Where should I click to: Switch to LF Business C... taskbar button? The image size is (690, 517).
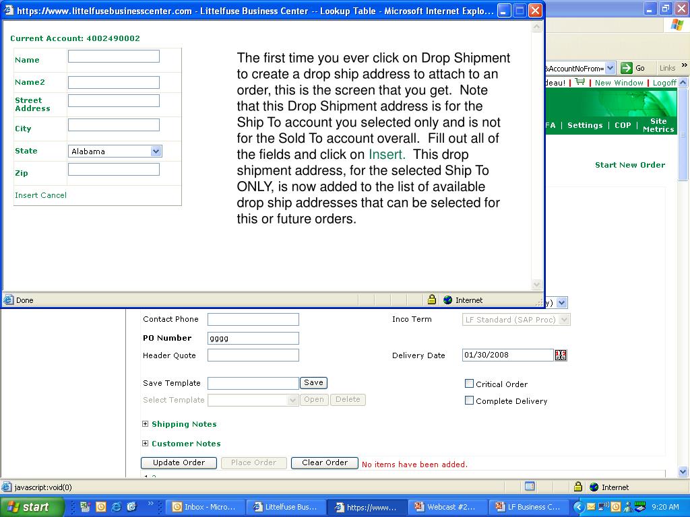[x=528, y=507]
